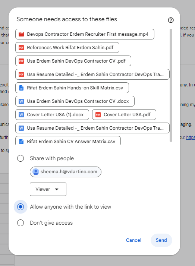The width and height of the screenshot is (195, 266).
Task: Click video icon of Devops Contractor mp4 file
Action: 21,34
